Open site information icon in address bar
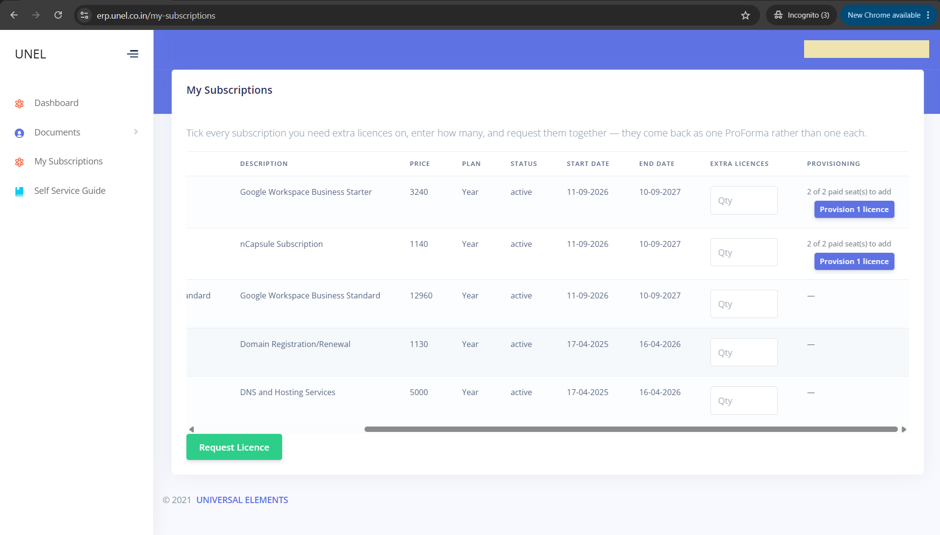This screenshot has width=940, height=535. (84, 15)
